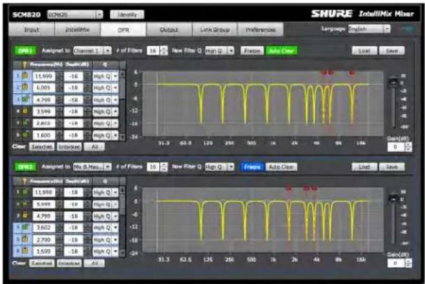Click Save in the DFR2 section
Image resolution: width=425 pixels, height=284 pixels.
pyautogui.click(x=392, y=167)
